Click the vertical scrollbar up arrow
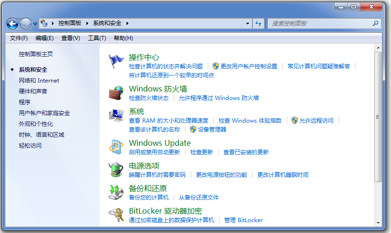 pos(378,48)
